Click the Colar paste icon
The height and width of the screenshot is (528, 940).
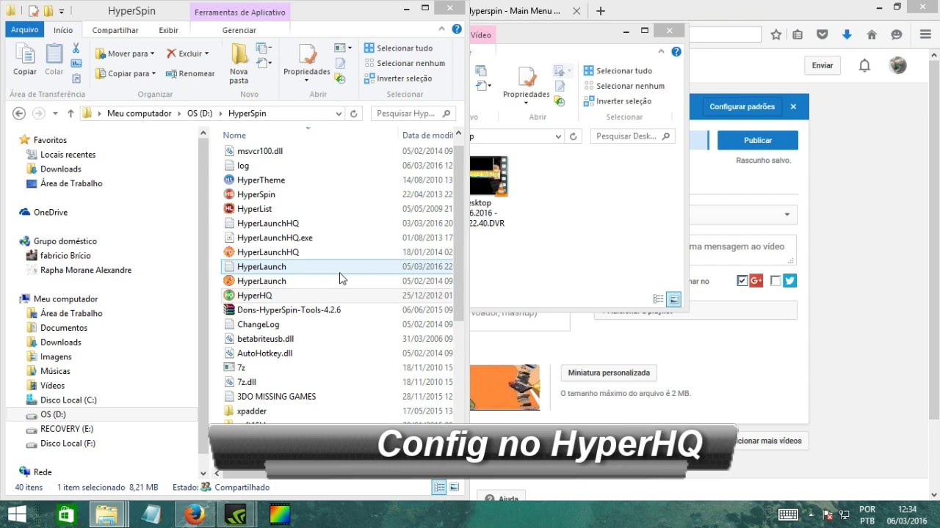pyautogui.click(x=54, y=59)
